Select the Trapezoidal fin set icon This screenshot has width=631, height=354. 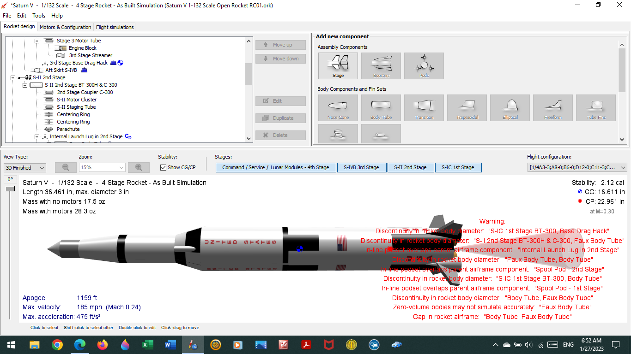click(467, 107)
